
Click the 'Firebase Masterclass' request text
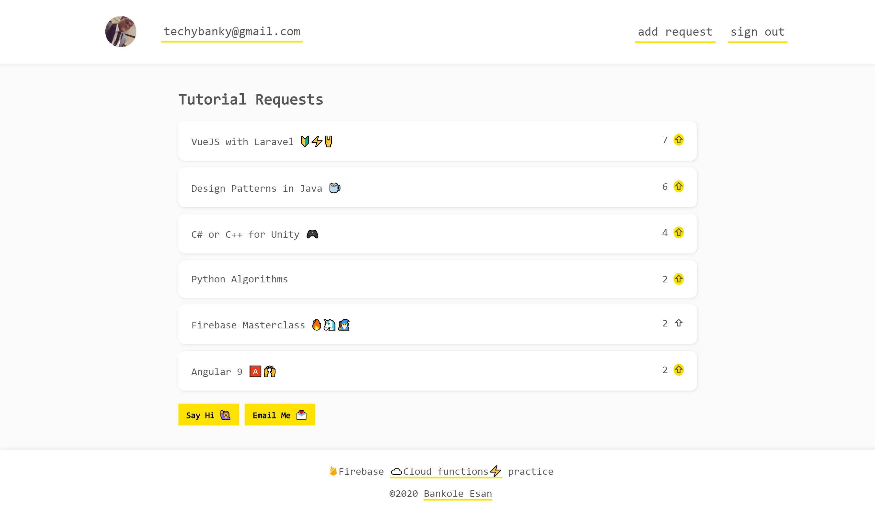coord(248,325)
